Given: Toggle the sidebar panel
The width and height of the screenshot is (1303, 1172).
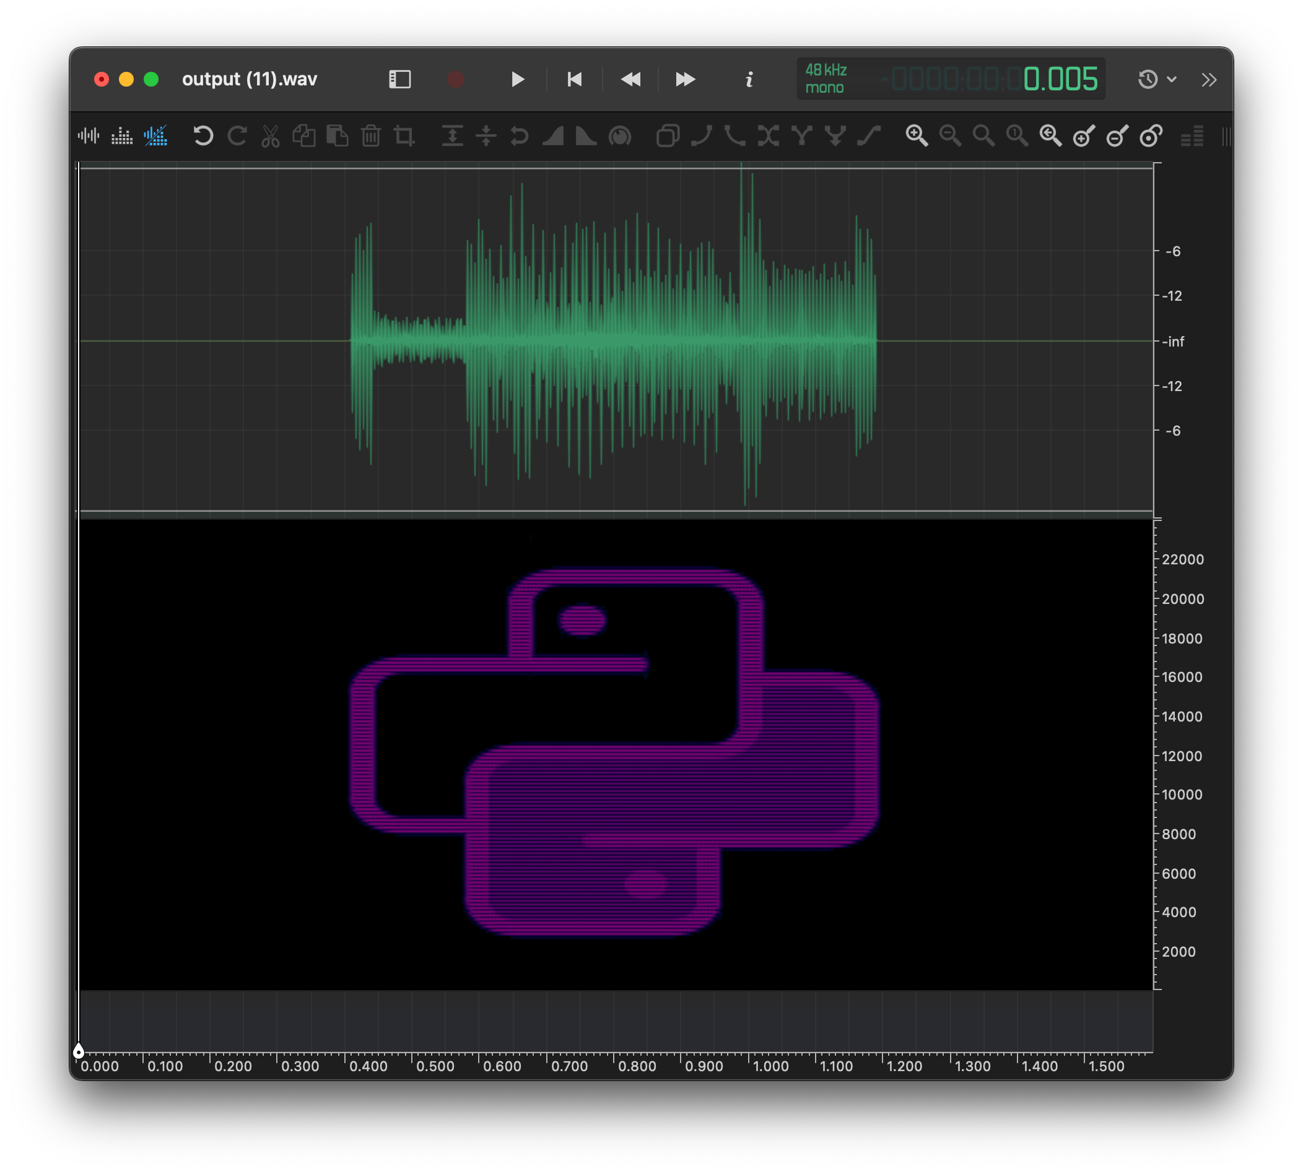Looking at the screenshot, I should coord(399,79).
